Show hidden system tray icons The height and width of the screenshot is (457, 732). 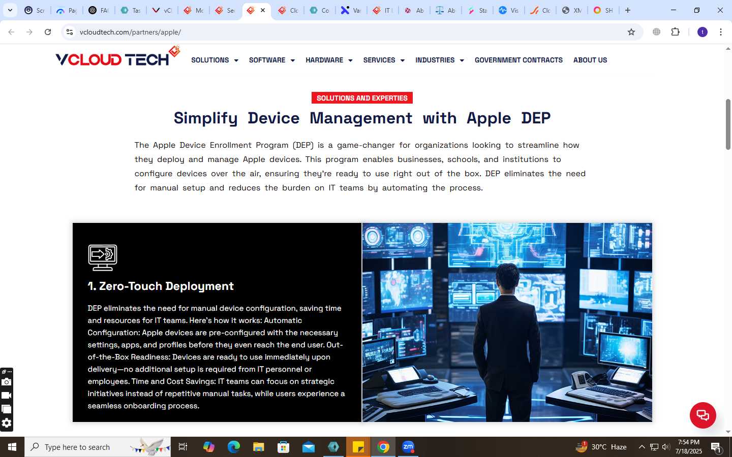click(x=642, y=447)
